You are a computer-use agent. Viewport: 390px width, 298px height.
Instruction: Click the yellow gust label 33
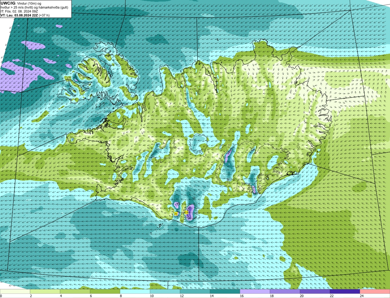tap(186, 212)
